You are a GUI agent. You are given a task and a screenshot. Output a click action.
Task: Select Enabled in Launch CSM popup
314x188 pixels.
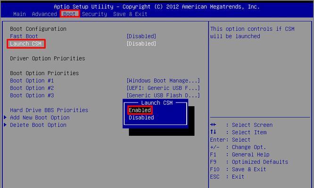[x=140, y=110]
